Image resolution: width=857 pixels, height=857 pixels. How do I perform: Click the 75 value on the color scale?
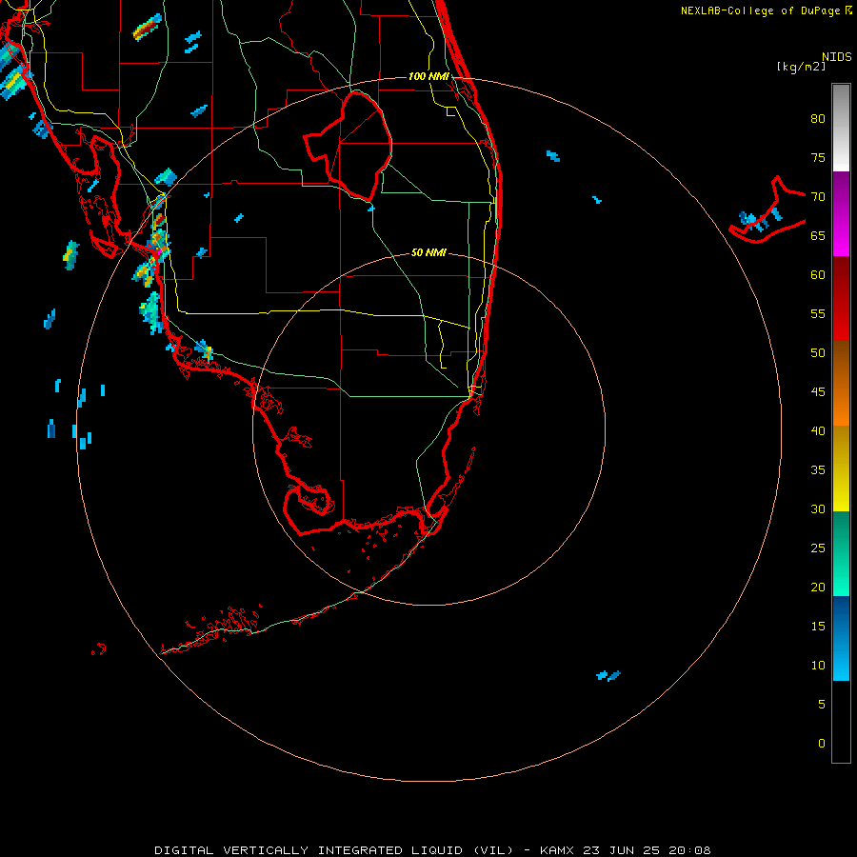point(818,157)
